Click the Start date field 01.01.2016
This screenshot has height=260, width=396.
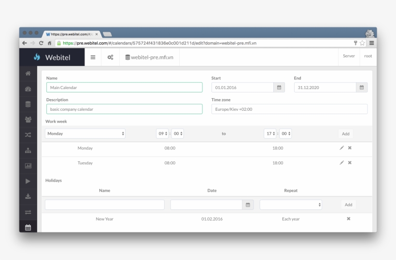click(x=243, y=88)
